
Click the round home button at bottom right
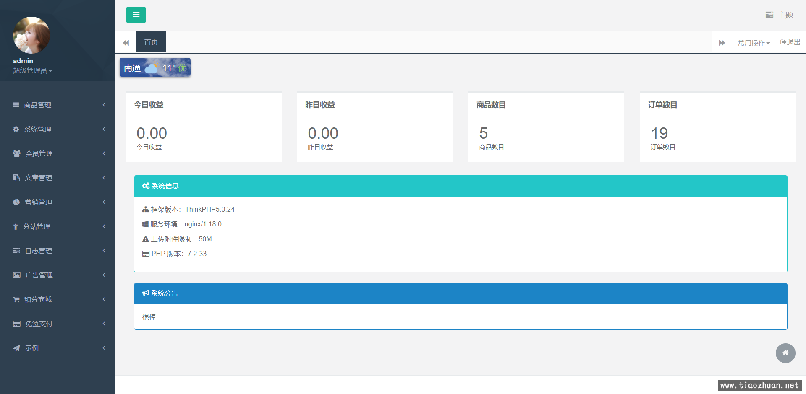(x=785, y=353)
